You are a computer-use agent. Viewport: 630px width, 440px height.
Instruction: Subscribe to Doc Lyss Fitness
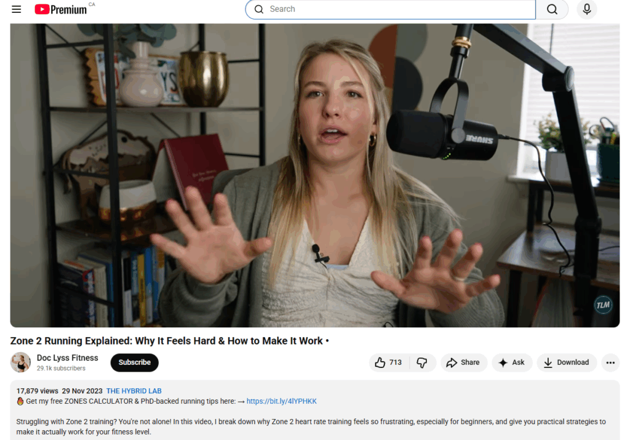click(x=134, y=362)
